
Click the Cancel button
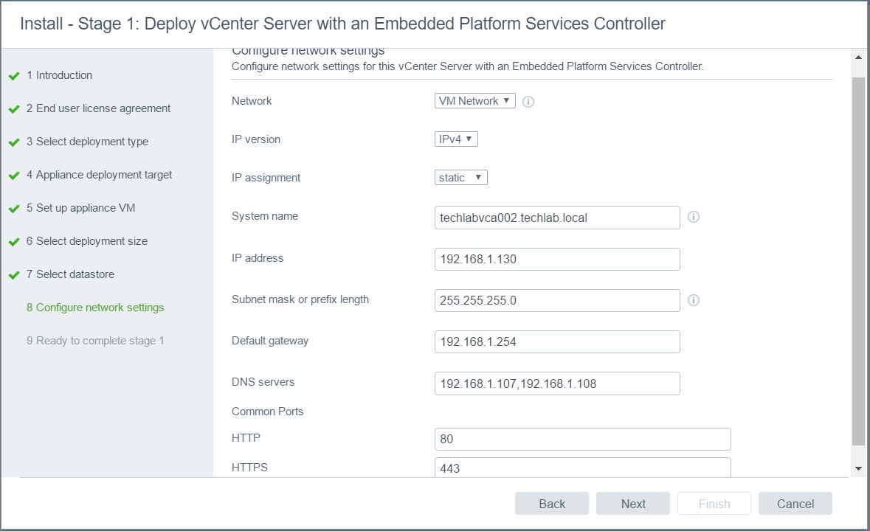point(795,503)
